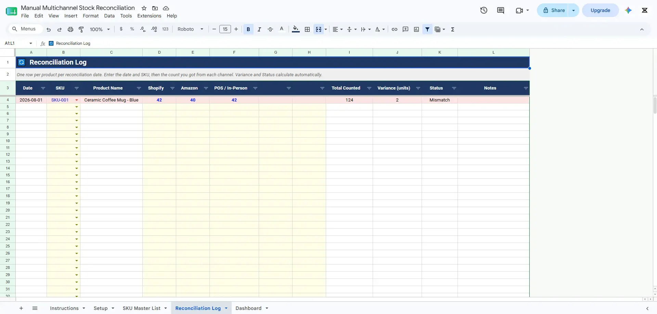Print the spreadsheet via printer icon
This screenshot has width=657, height=314.
70,29
